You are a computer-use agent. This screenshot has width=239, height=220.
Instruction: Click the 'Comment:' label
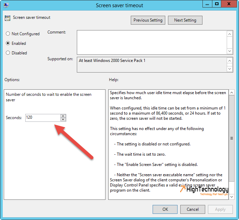click(x=57, y=32)
